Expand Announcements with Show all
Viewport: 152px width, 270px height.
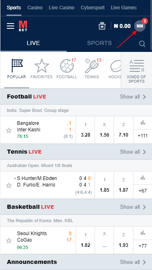point(133,262)
